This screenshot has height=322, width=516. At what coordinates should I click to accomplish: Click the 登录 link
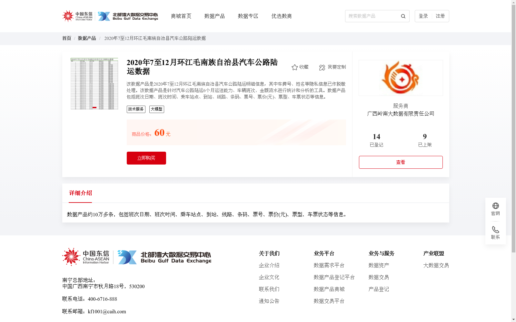click(x=423, y=16)
